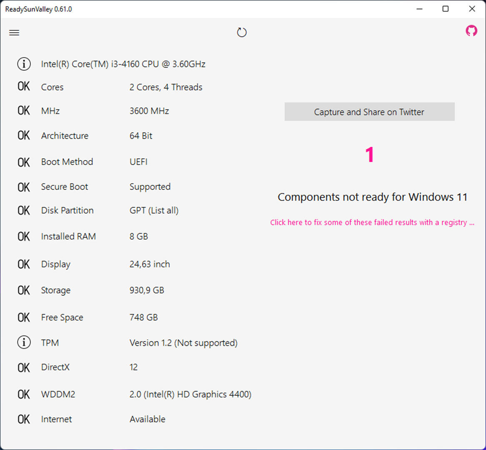Click the Intel Core i3-4160 CPU text
Screen dimensions: 486x450
pyautogui.click(x=123, y=64)
